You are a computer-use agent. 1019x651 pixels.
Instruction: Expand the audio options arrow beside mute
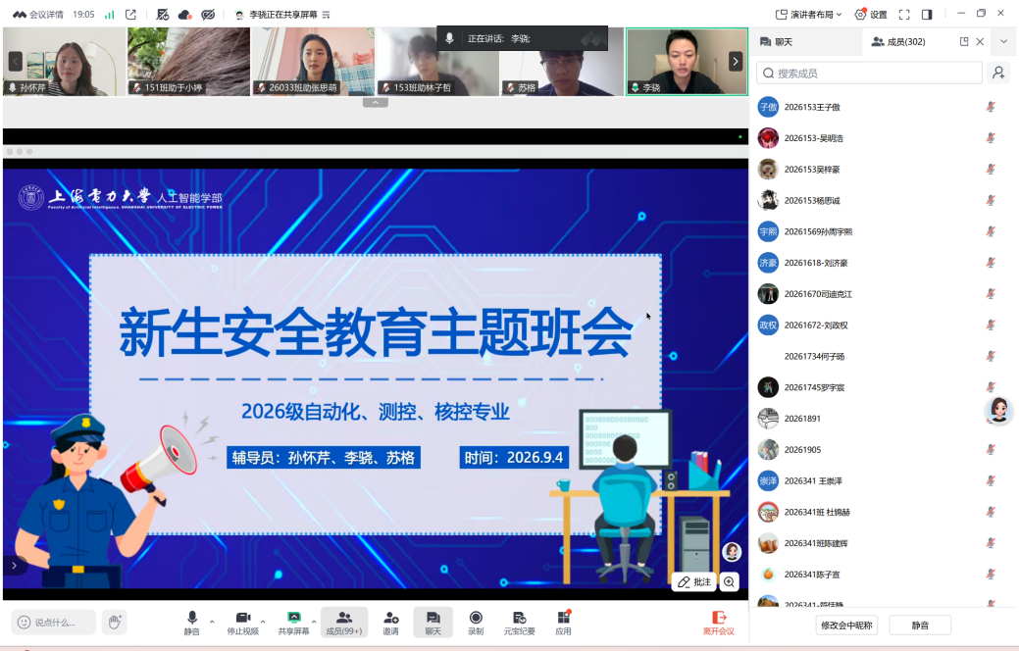coord(212,622)
